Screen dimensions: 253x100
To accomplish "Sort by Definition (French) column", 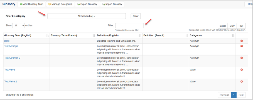I will [166, 36].
